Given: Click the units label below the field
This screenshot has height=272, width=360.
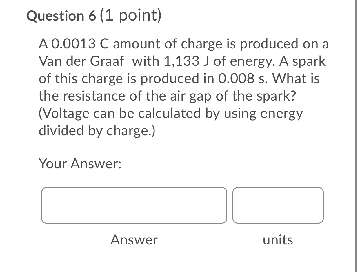Looking at the screenshot, I should 278,240.
